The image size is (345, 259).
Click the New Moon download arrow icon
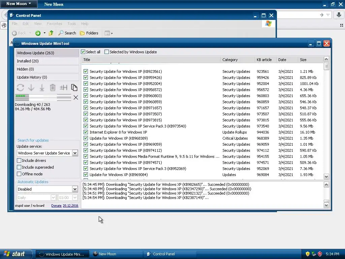click(x=339, y=15)
